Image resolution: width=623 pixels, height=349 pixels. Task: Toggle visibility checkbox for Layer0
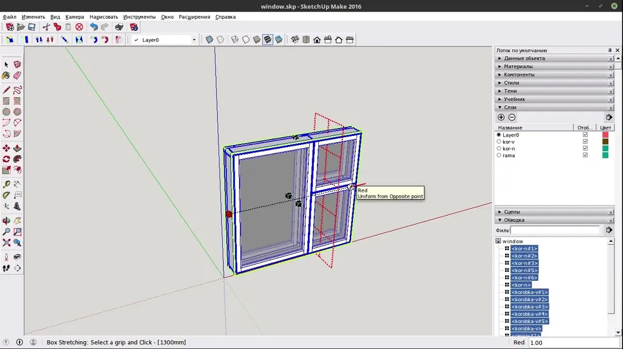pos(585,135)
